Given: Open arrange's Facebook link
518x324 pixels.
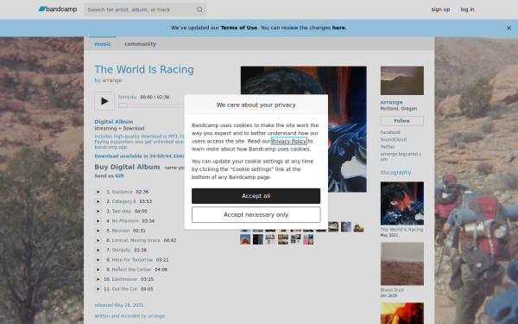Looking at the screenshot, I should 390,132.
